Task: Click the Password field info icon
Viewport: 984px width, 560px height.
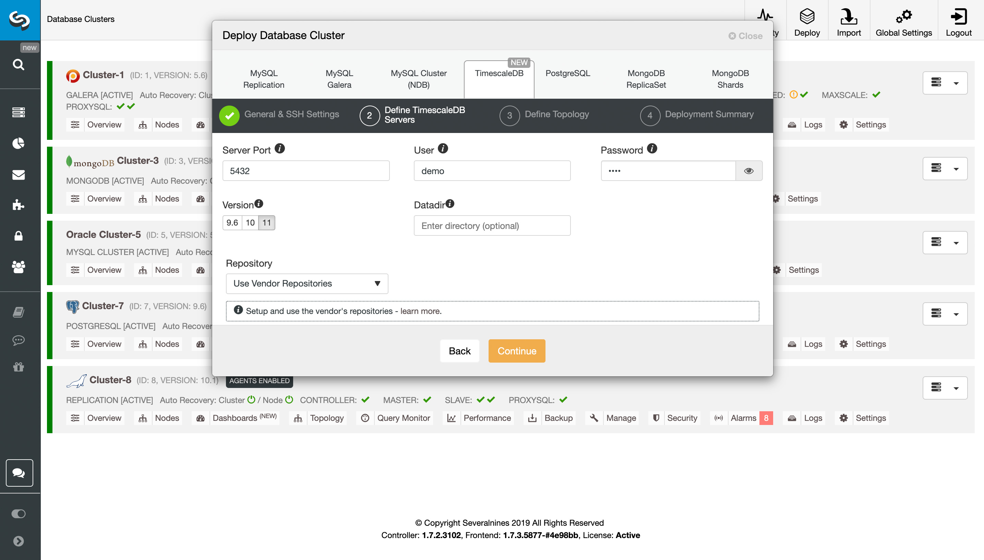Action: (x=652, y=148)
